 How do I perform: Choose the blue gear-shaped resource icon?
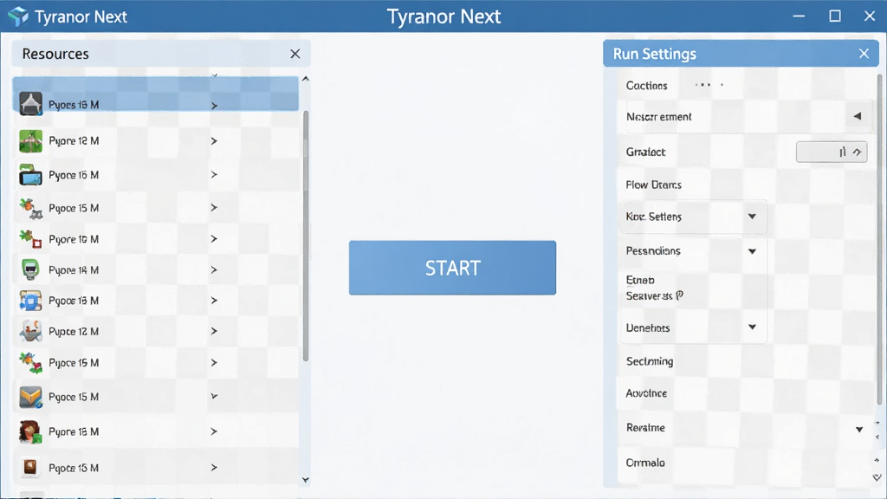point(30,301)
